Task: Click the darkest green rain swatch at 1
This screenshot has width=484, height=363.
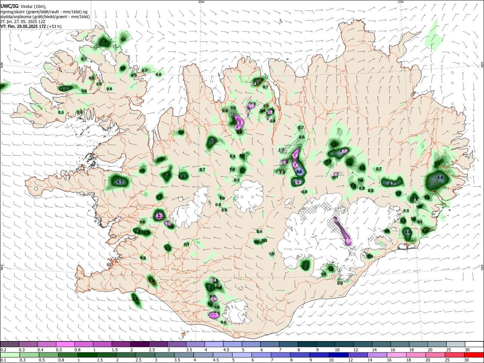Action: coord(87,355)
